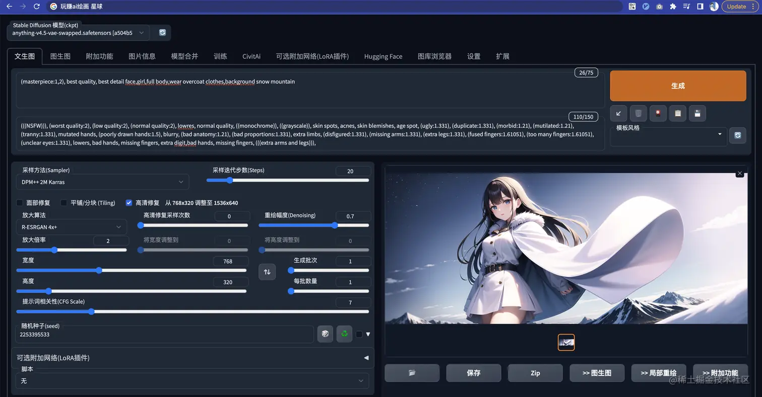The width and height of the screenshot is (762, 397).
Task: Adjust the 宽度 width slider
Action: 132,270
